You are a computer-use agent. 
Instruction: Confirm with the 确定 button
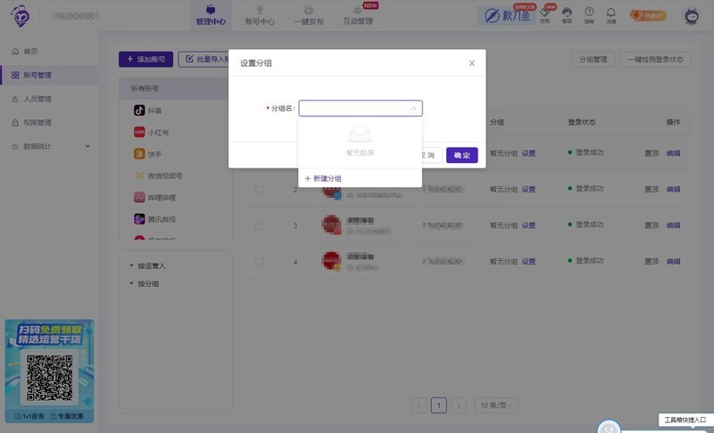(x=461, y=155)
